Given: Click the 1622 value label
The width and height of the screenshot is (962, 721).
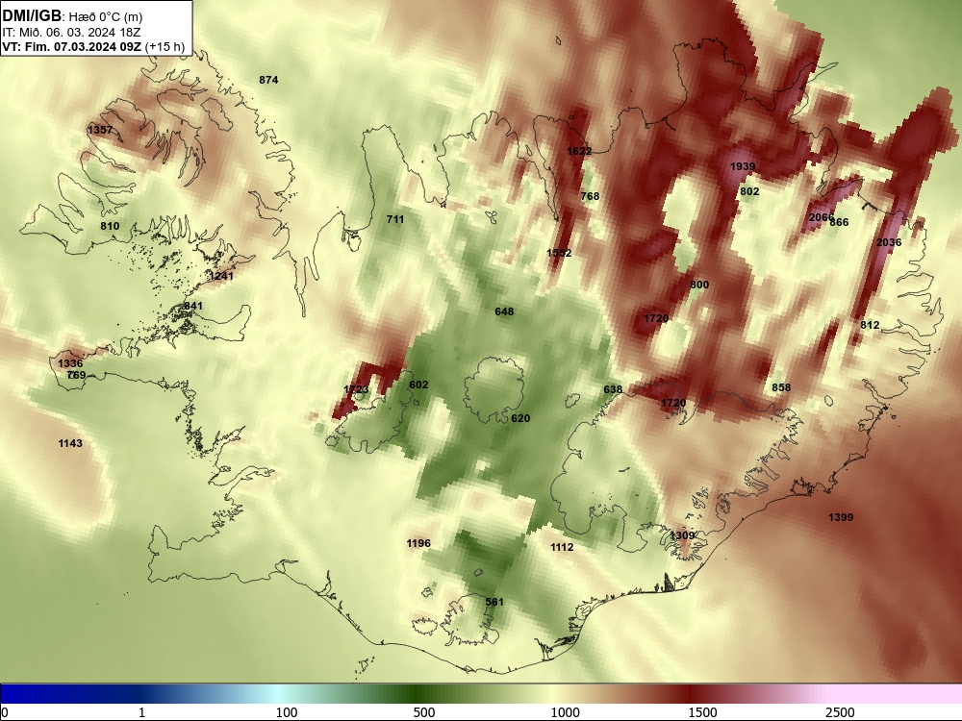Looking at the screenshot, I should (x=579, y=151).
